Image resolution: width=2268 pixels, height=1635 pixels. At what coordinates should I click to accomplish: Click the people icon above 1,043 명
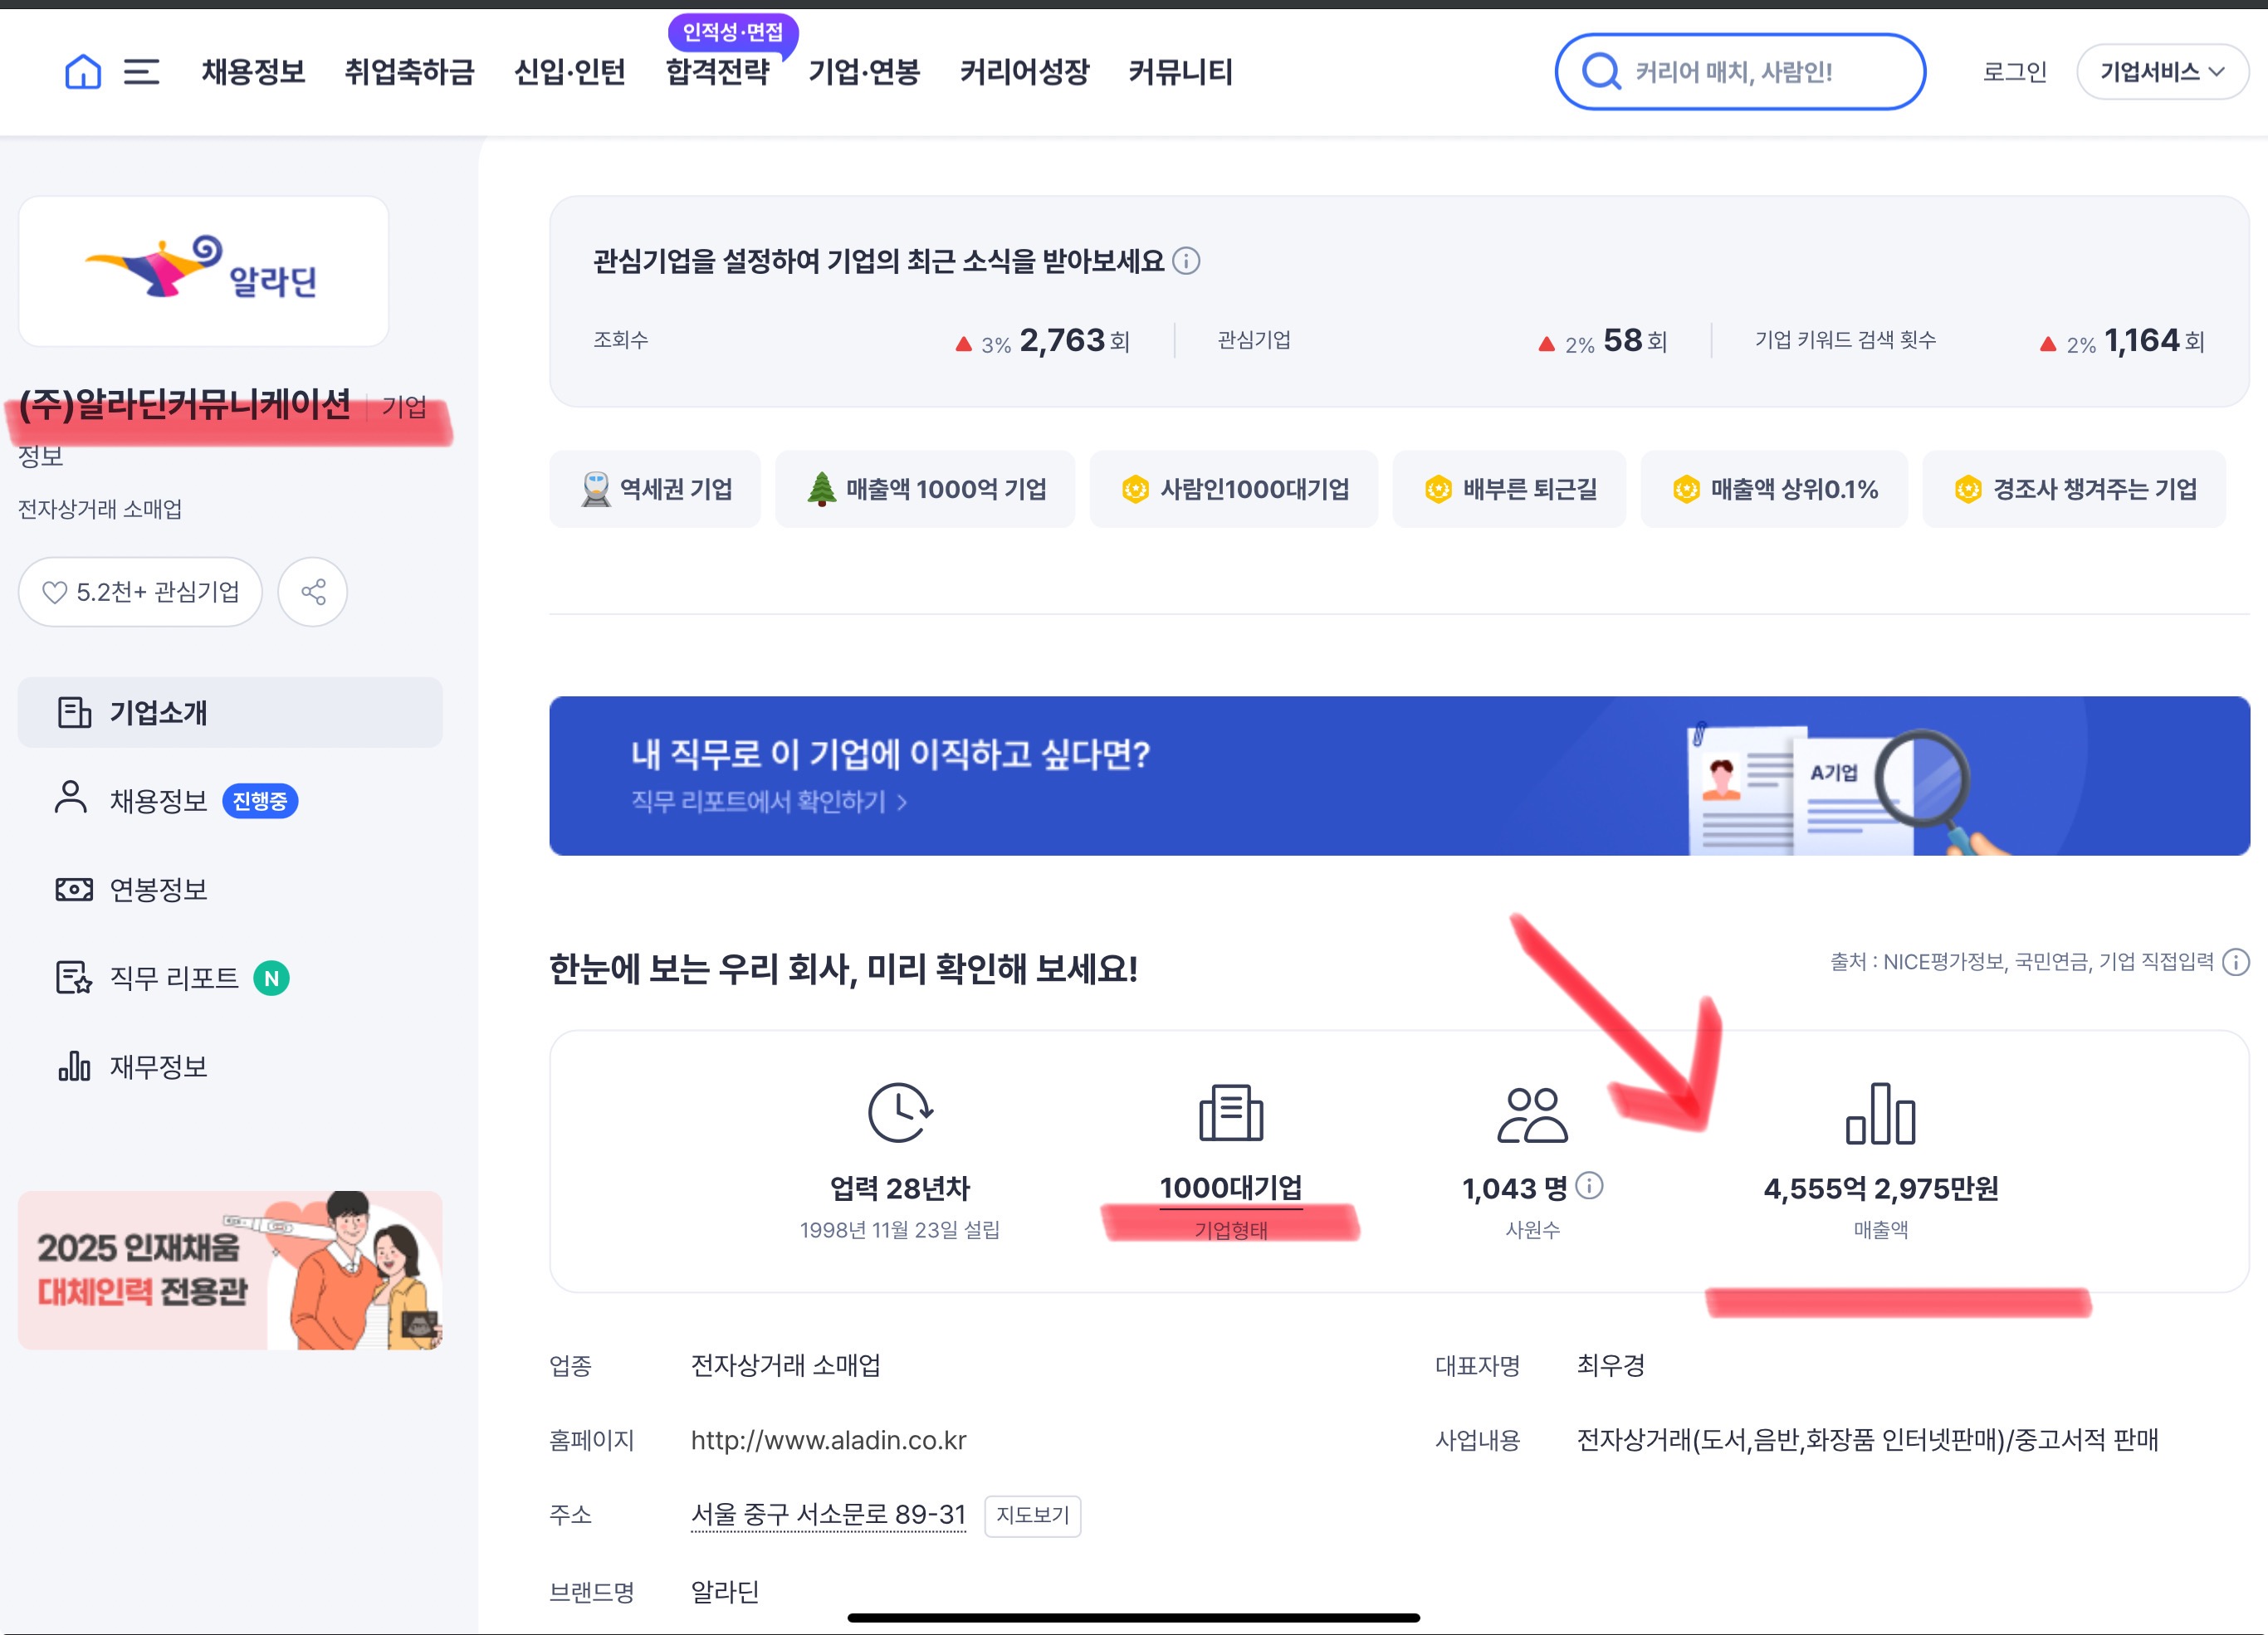(x=1532, y=1114)
